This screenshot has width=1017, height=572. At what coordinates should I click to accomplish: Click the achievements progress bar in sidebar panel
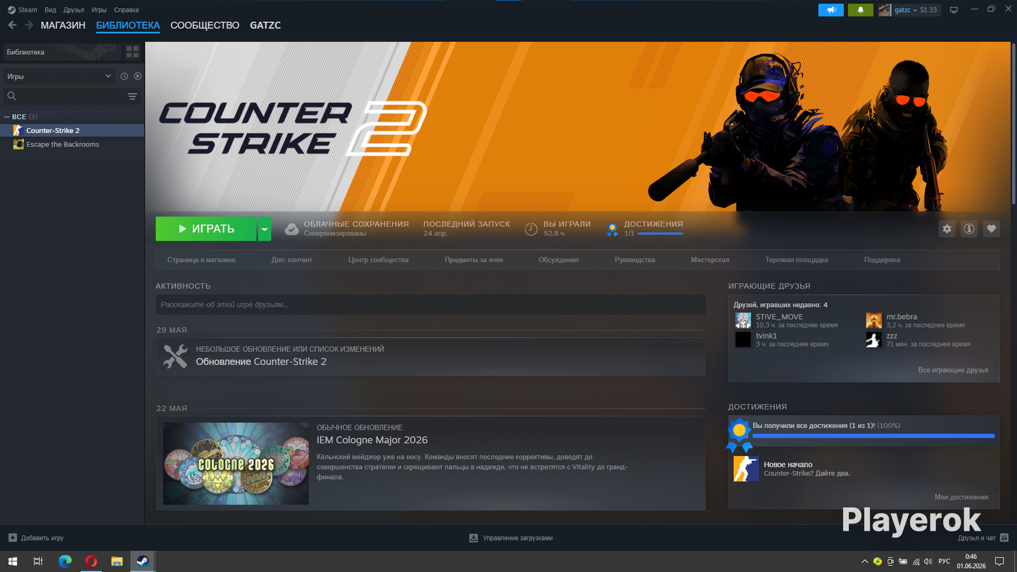click(873, 436)
